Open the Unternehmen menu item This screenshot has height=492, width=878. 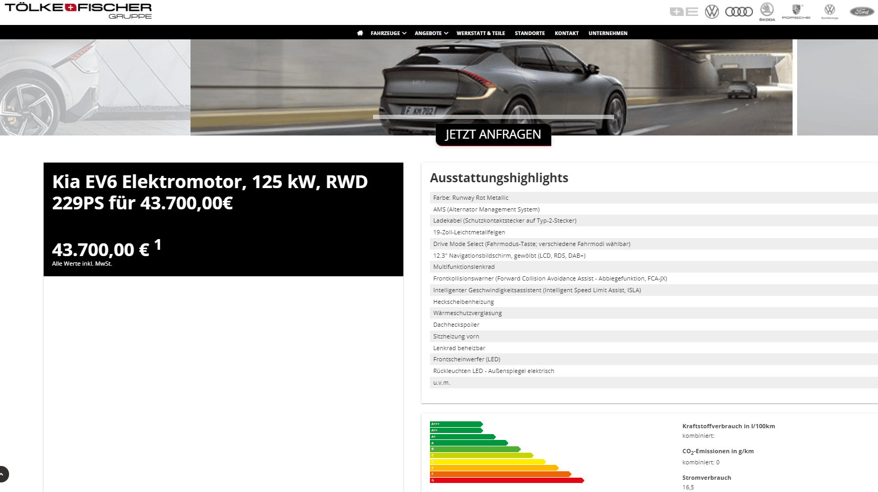click(x=608, y=33)
